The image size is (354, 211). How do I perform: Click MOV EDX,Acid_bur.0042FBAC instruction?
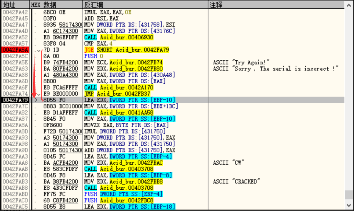[124, 163]
